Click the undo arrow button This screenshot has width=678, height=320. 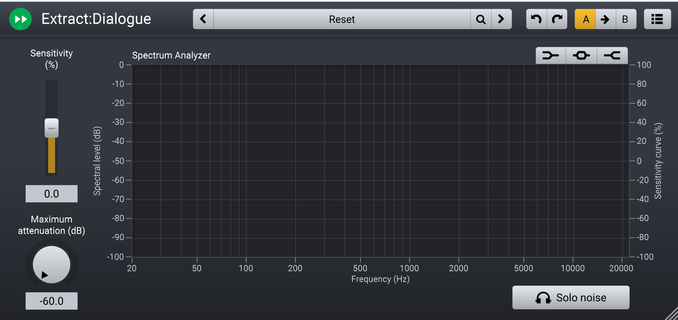(536, 19)
